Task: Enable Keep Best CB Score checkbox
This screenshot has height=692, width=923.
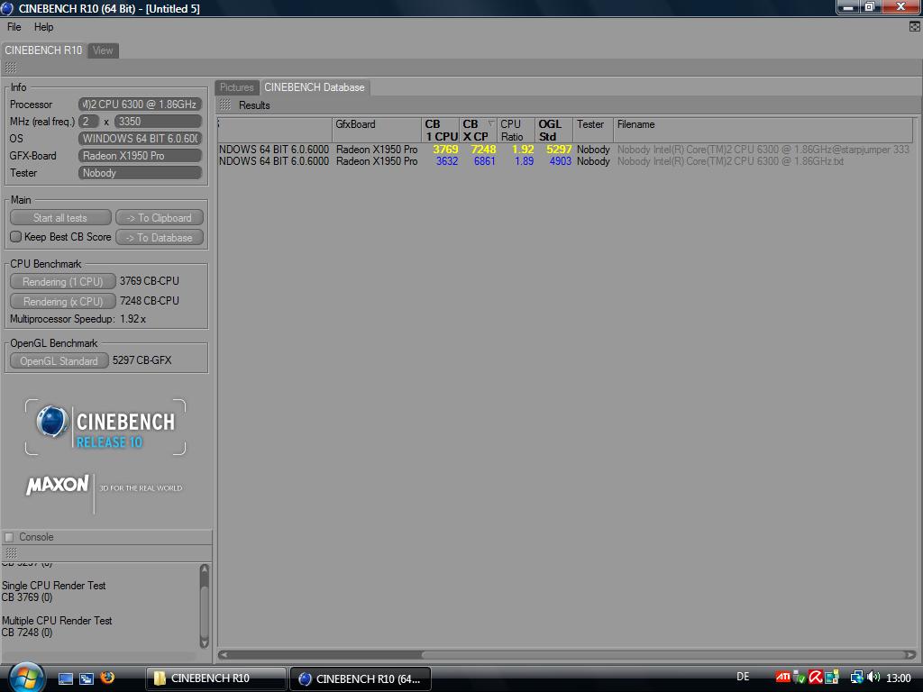Action: pos(16,237)
